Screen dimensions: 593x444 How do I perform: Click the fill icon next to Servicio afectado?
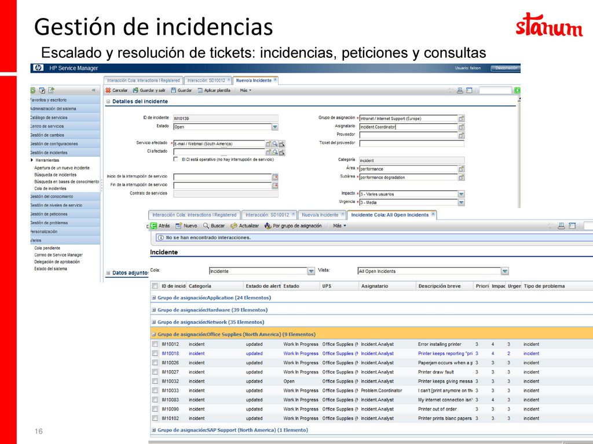[268, 143]
